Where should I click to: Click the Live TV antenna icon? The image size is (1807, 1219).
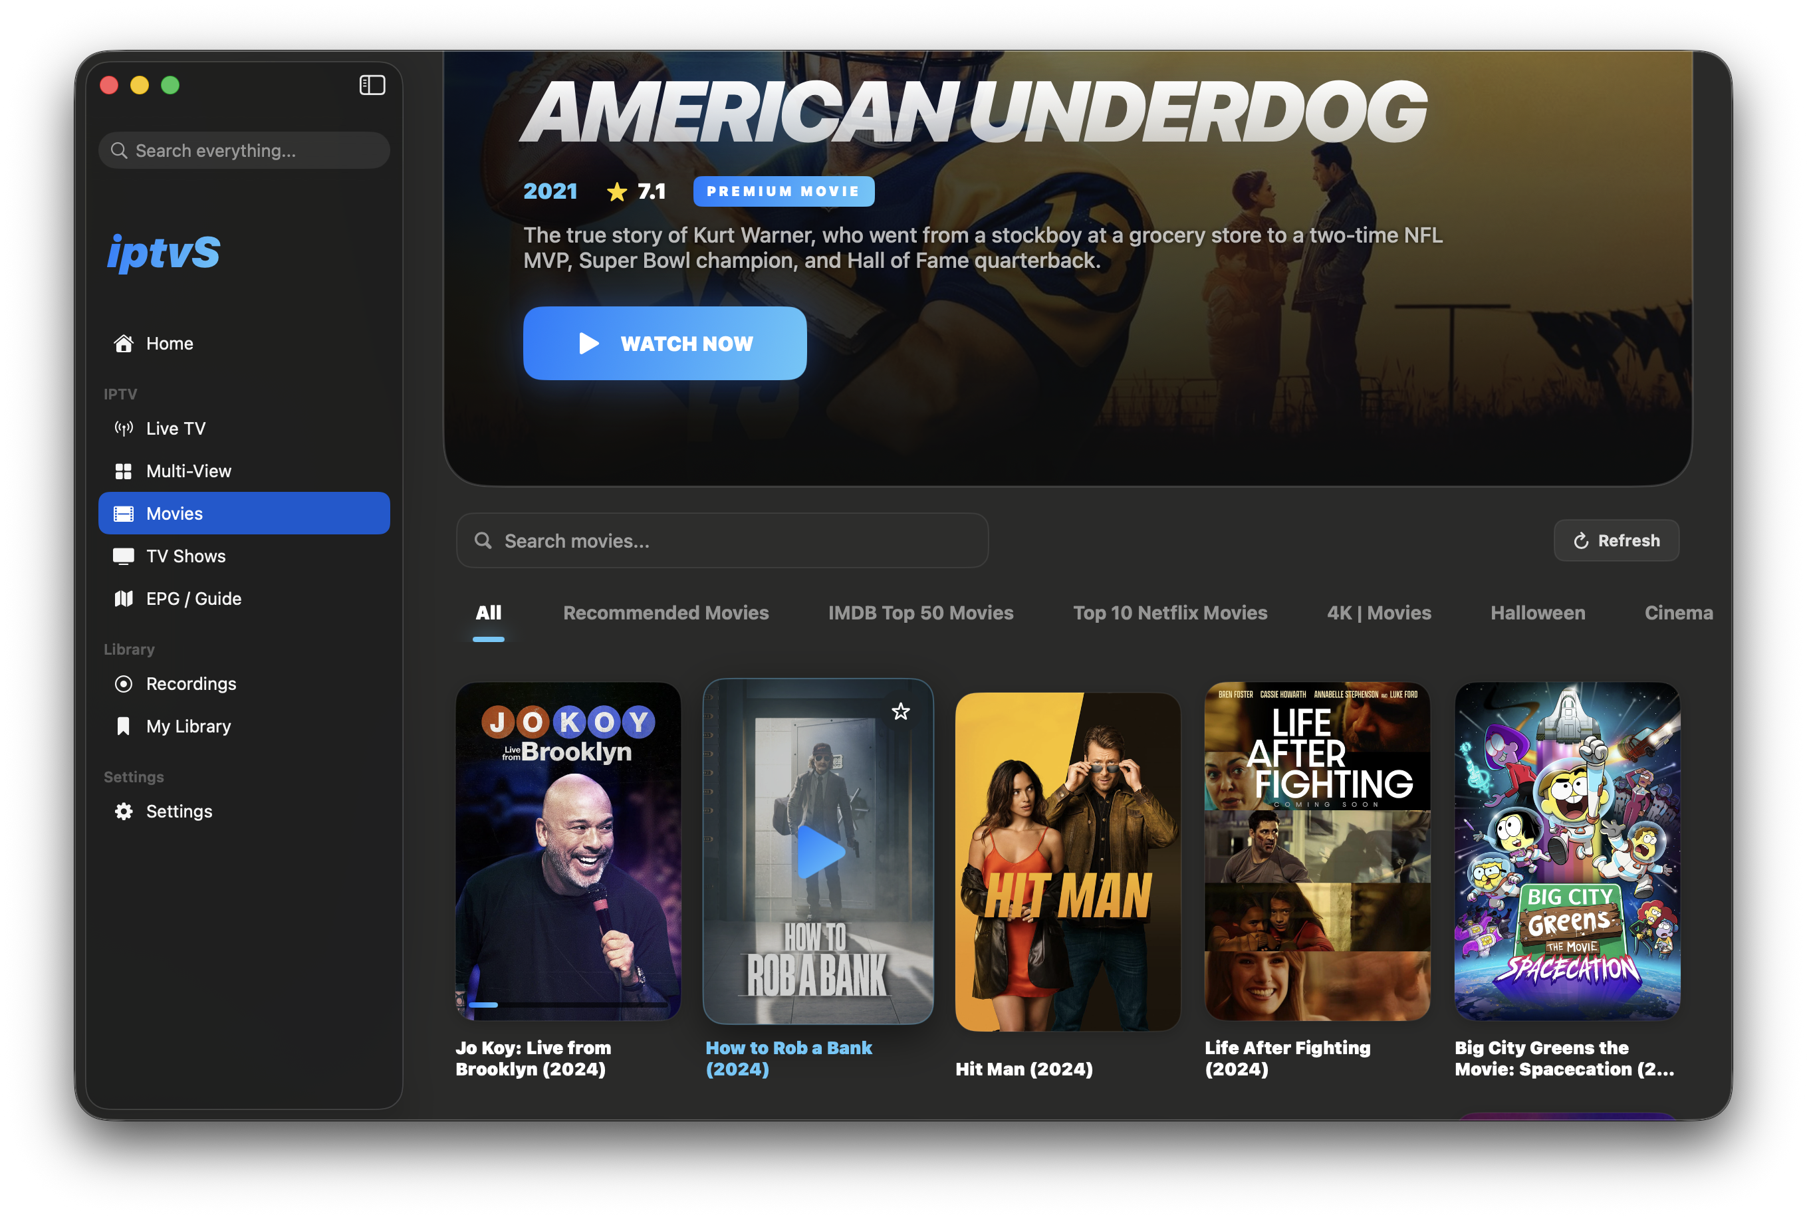[x=124, y=428]
